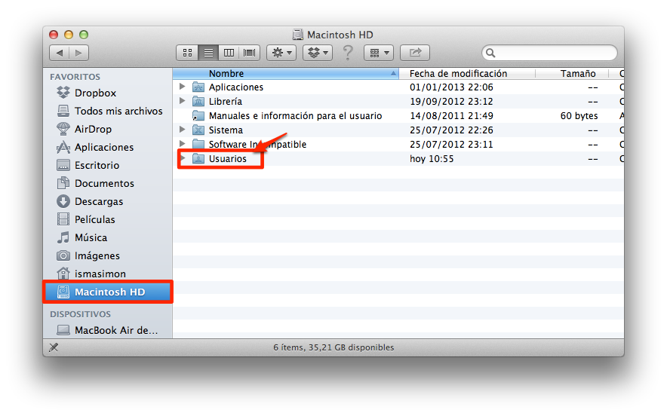Go forward with the right arrow

(x=78, y=53)
